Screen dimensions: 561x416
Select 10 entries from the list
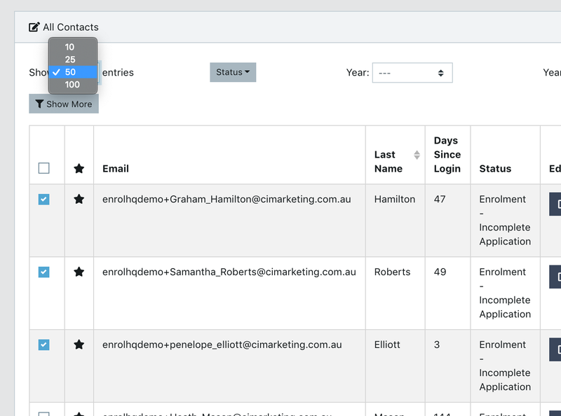70,47
